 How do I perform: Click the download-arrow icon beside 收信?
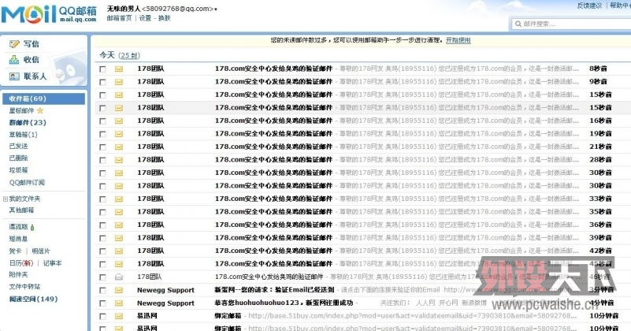point(14,60)
